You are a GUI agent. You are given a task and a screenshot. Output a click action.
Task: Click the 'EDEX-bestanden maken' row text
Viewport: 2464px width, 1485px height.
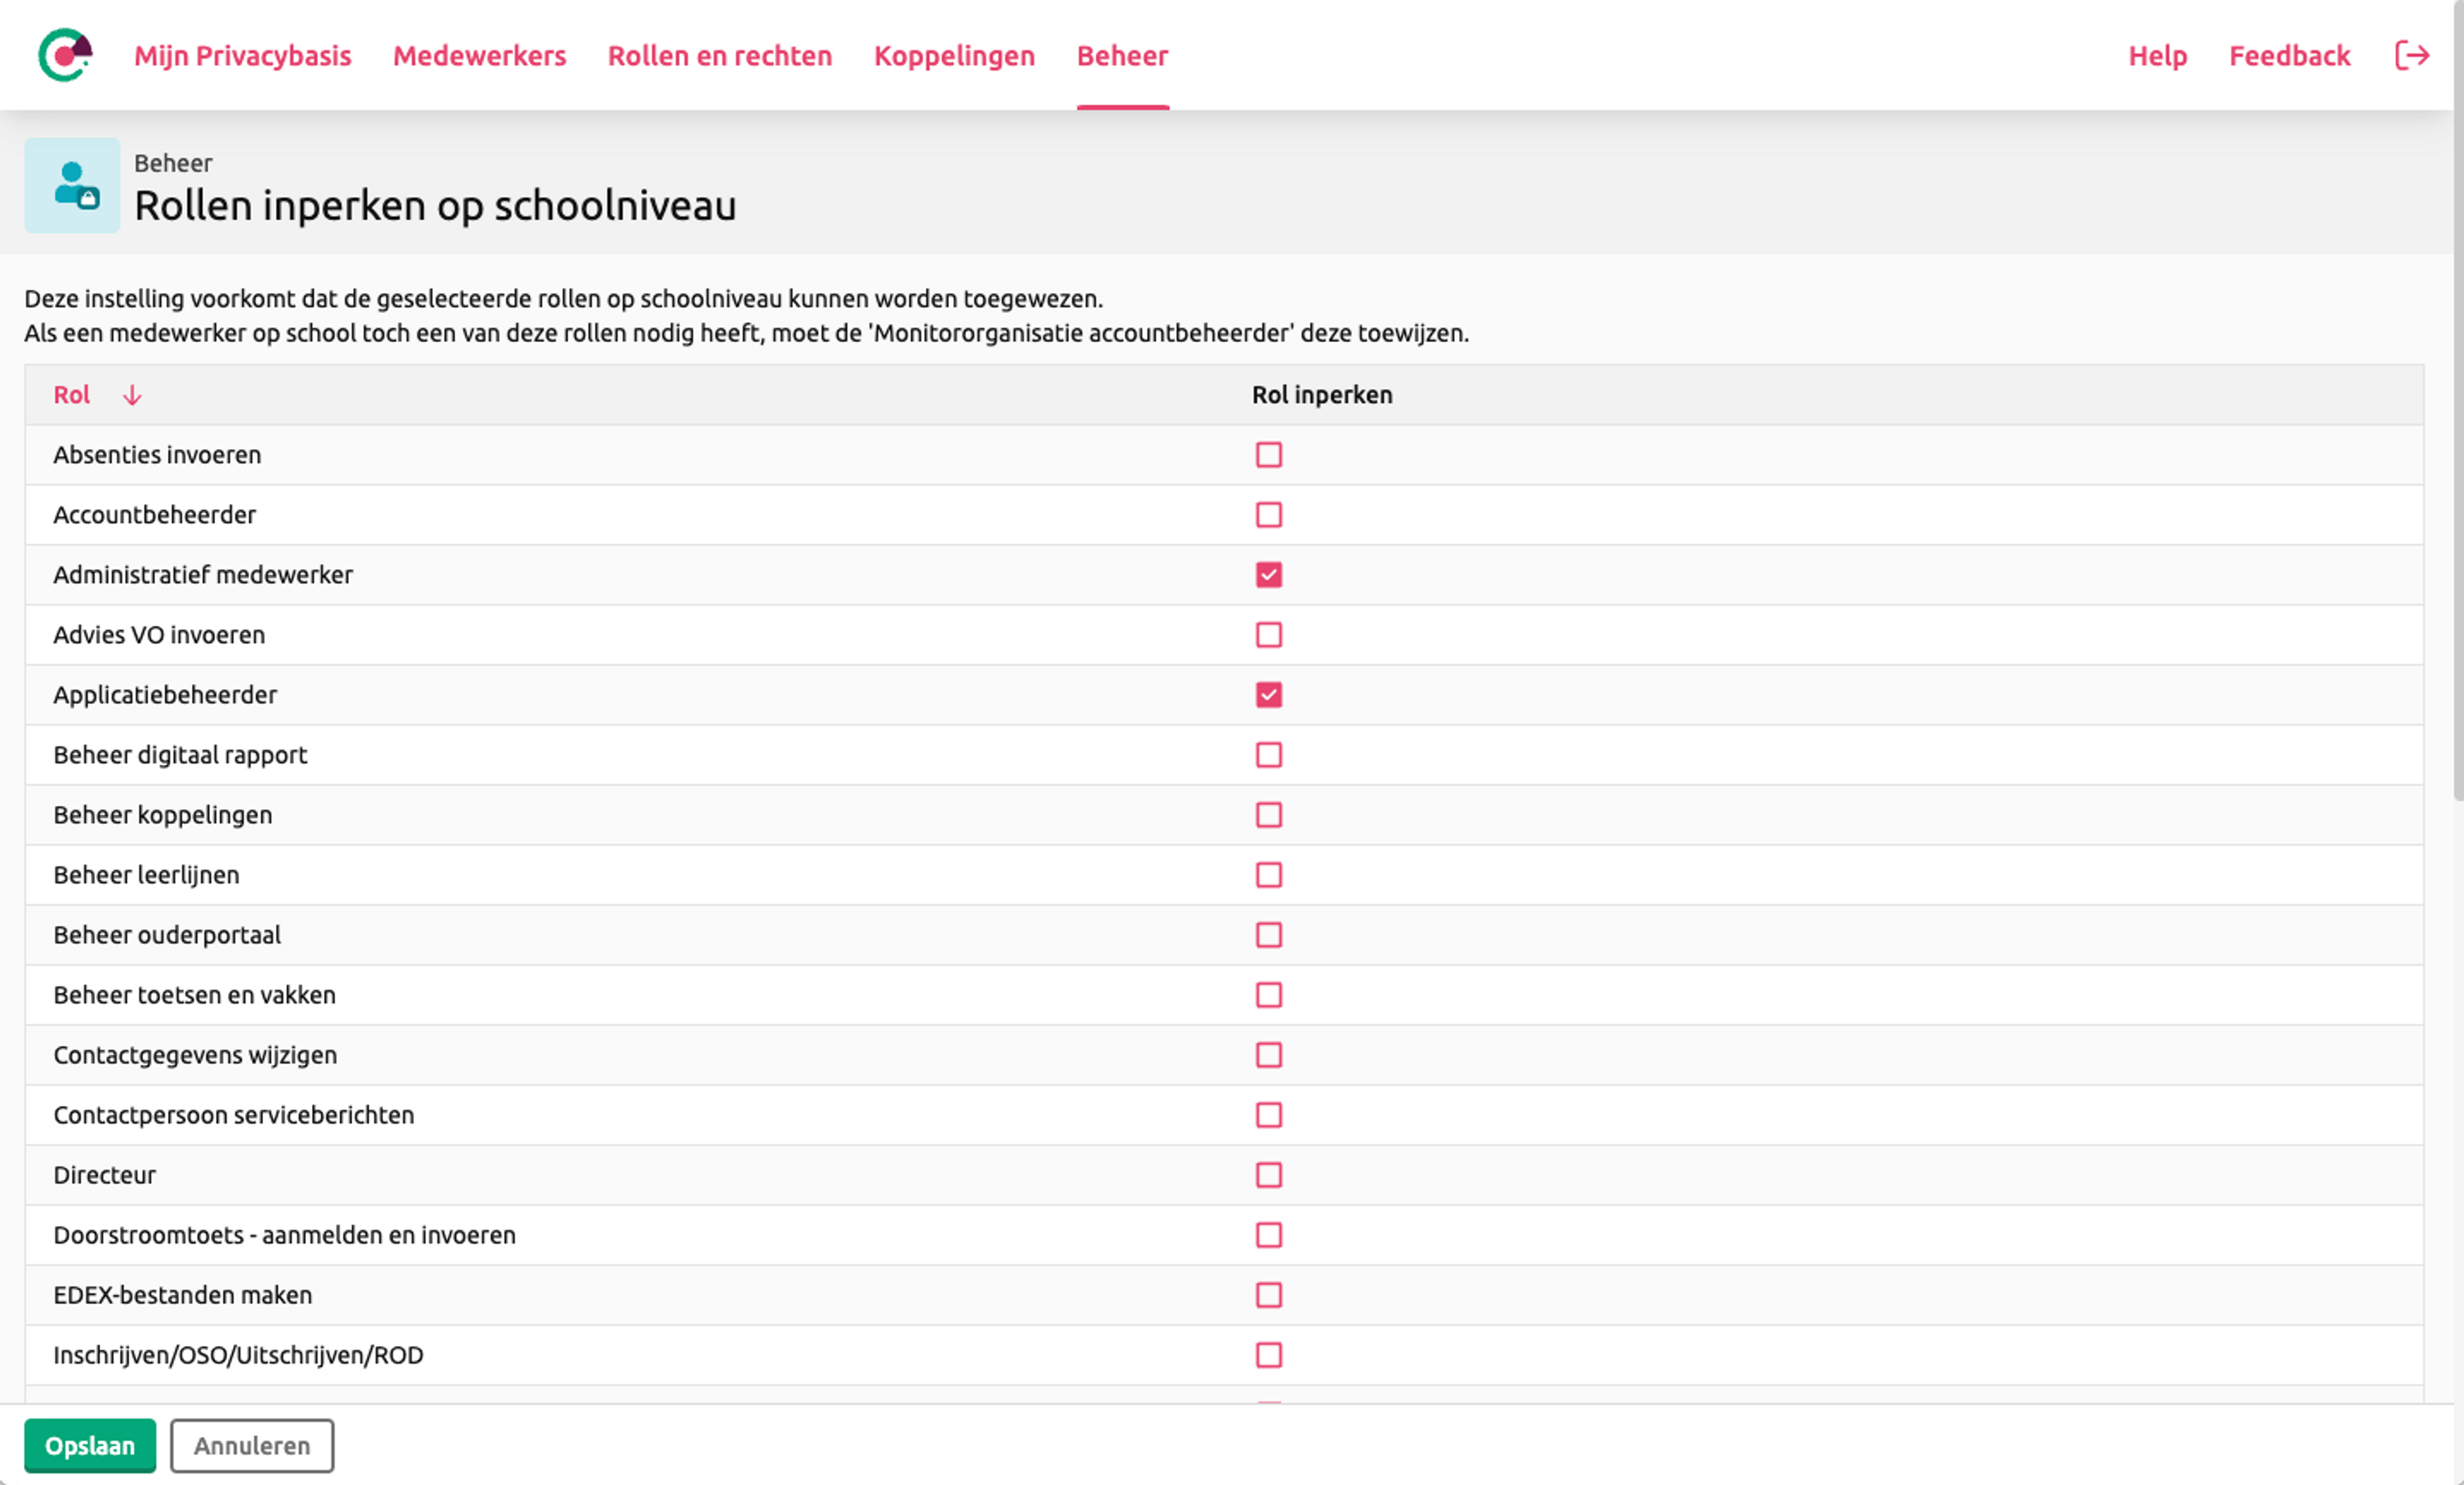click(x=183, y=1295)
